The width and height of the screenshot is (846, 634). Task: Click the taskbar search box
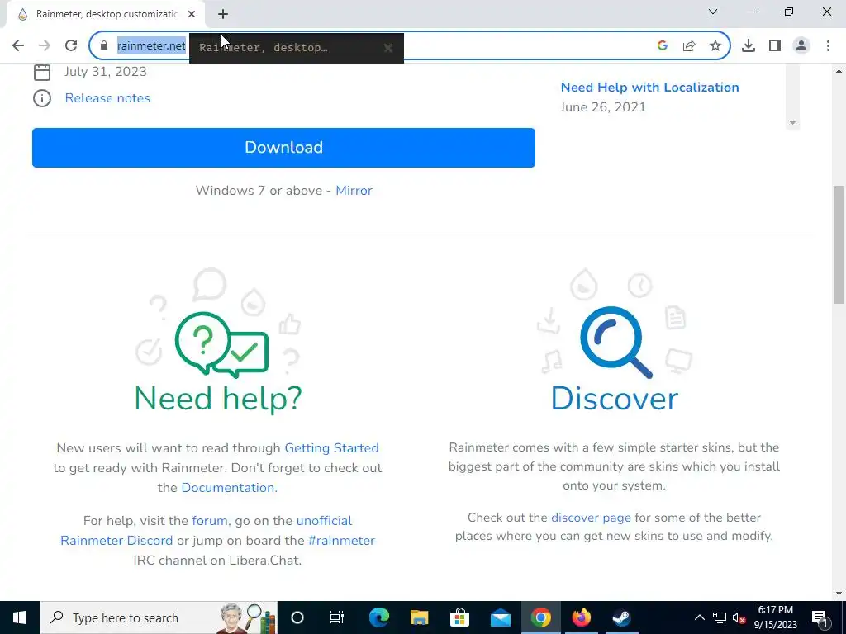[159, 617]
